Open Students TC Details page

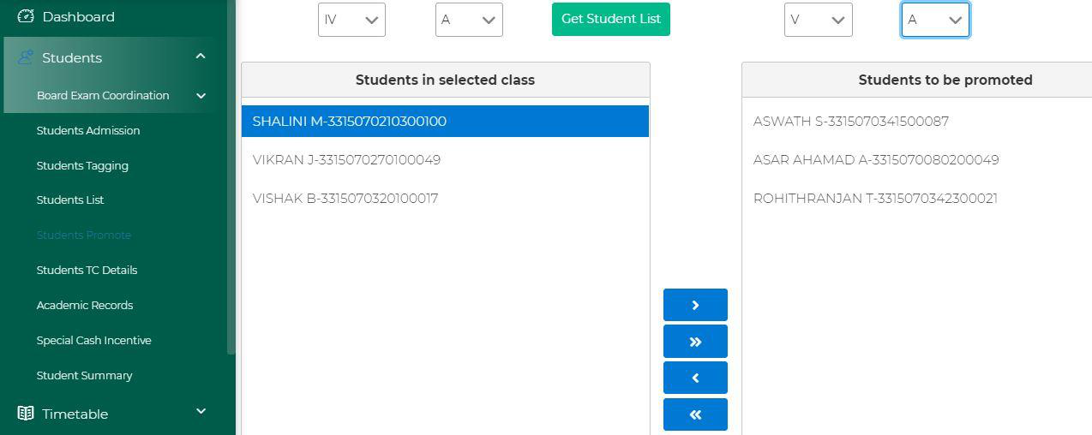tap(87, 270)
